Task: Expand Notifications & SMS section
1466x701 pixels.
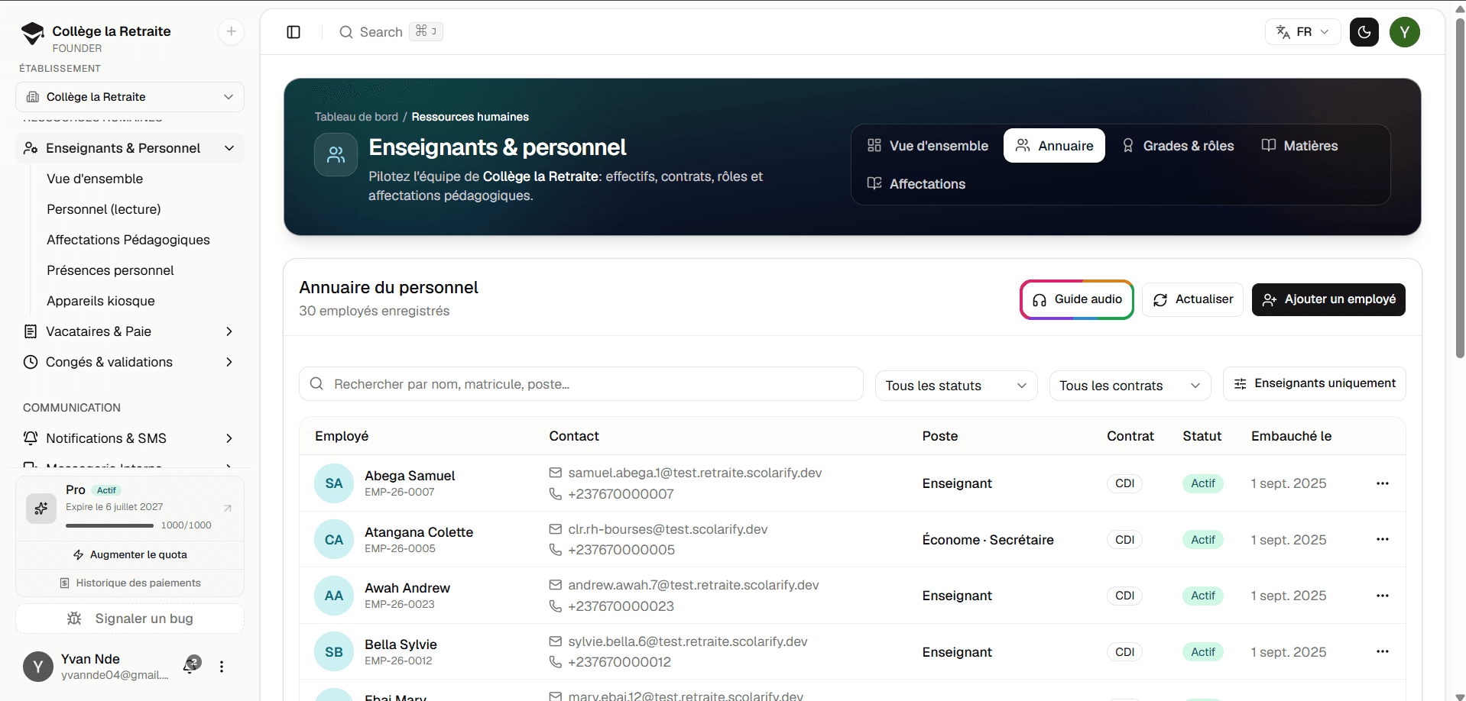Action: [130, 438]
